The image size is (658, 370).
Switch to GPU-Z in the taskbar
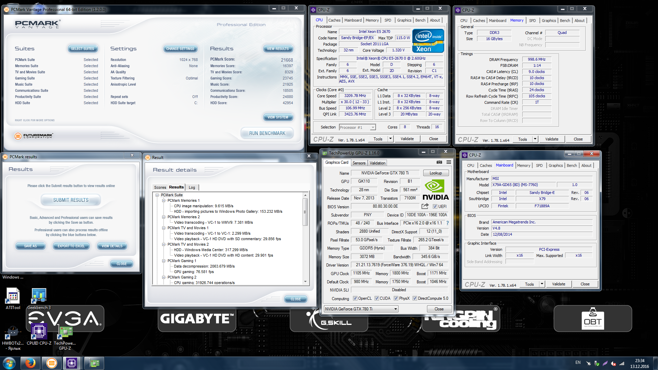[94, 363]
